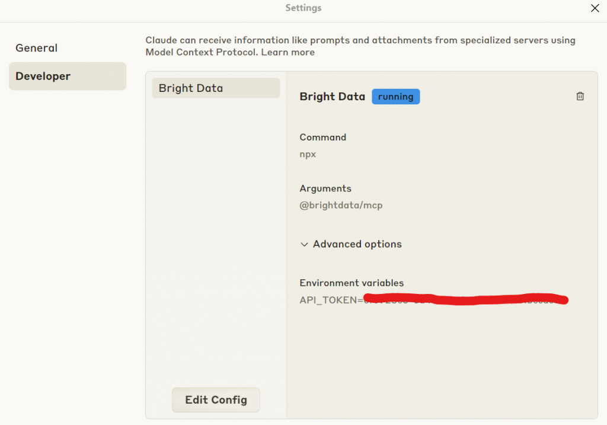Open the Learn more link

coord(287,52)
